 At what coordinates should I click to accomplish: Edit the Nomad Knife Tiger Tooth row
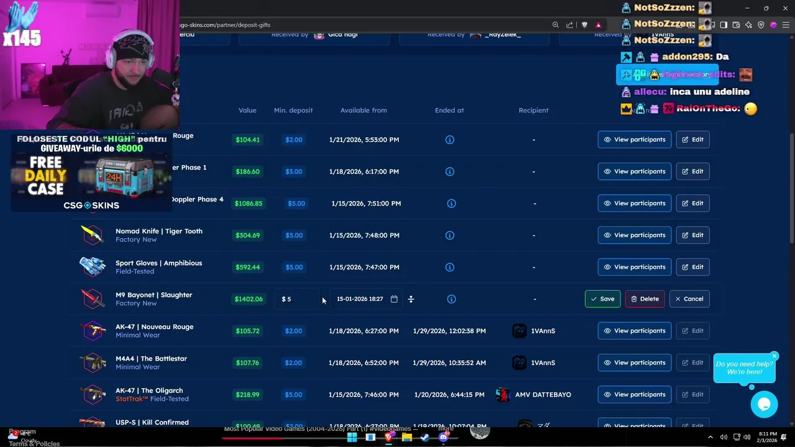point(693,235)
